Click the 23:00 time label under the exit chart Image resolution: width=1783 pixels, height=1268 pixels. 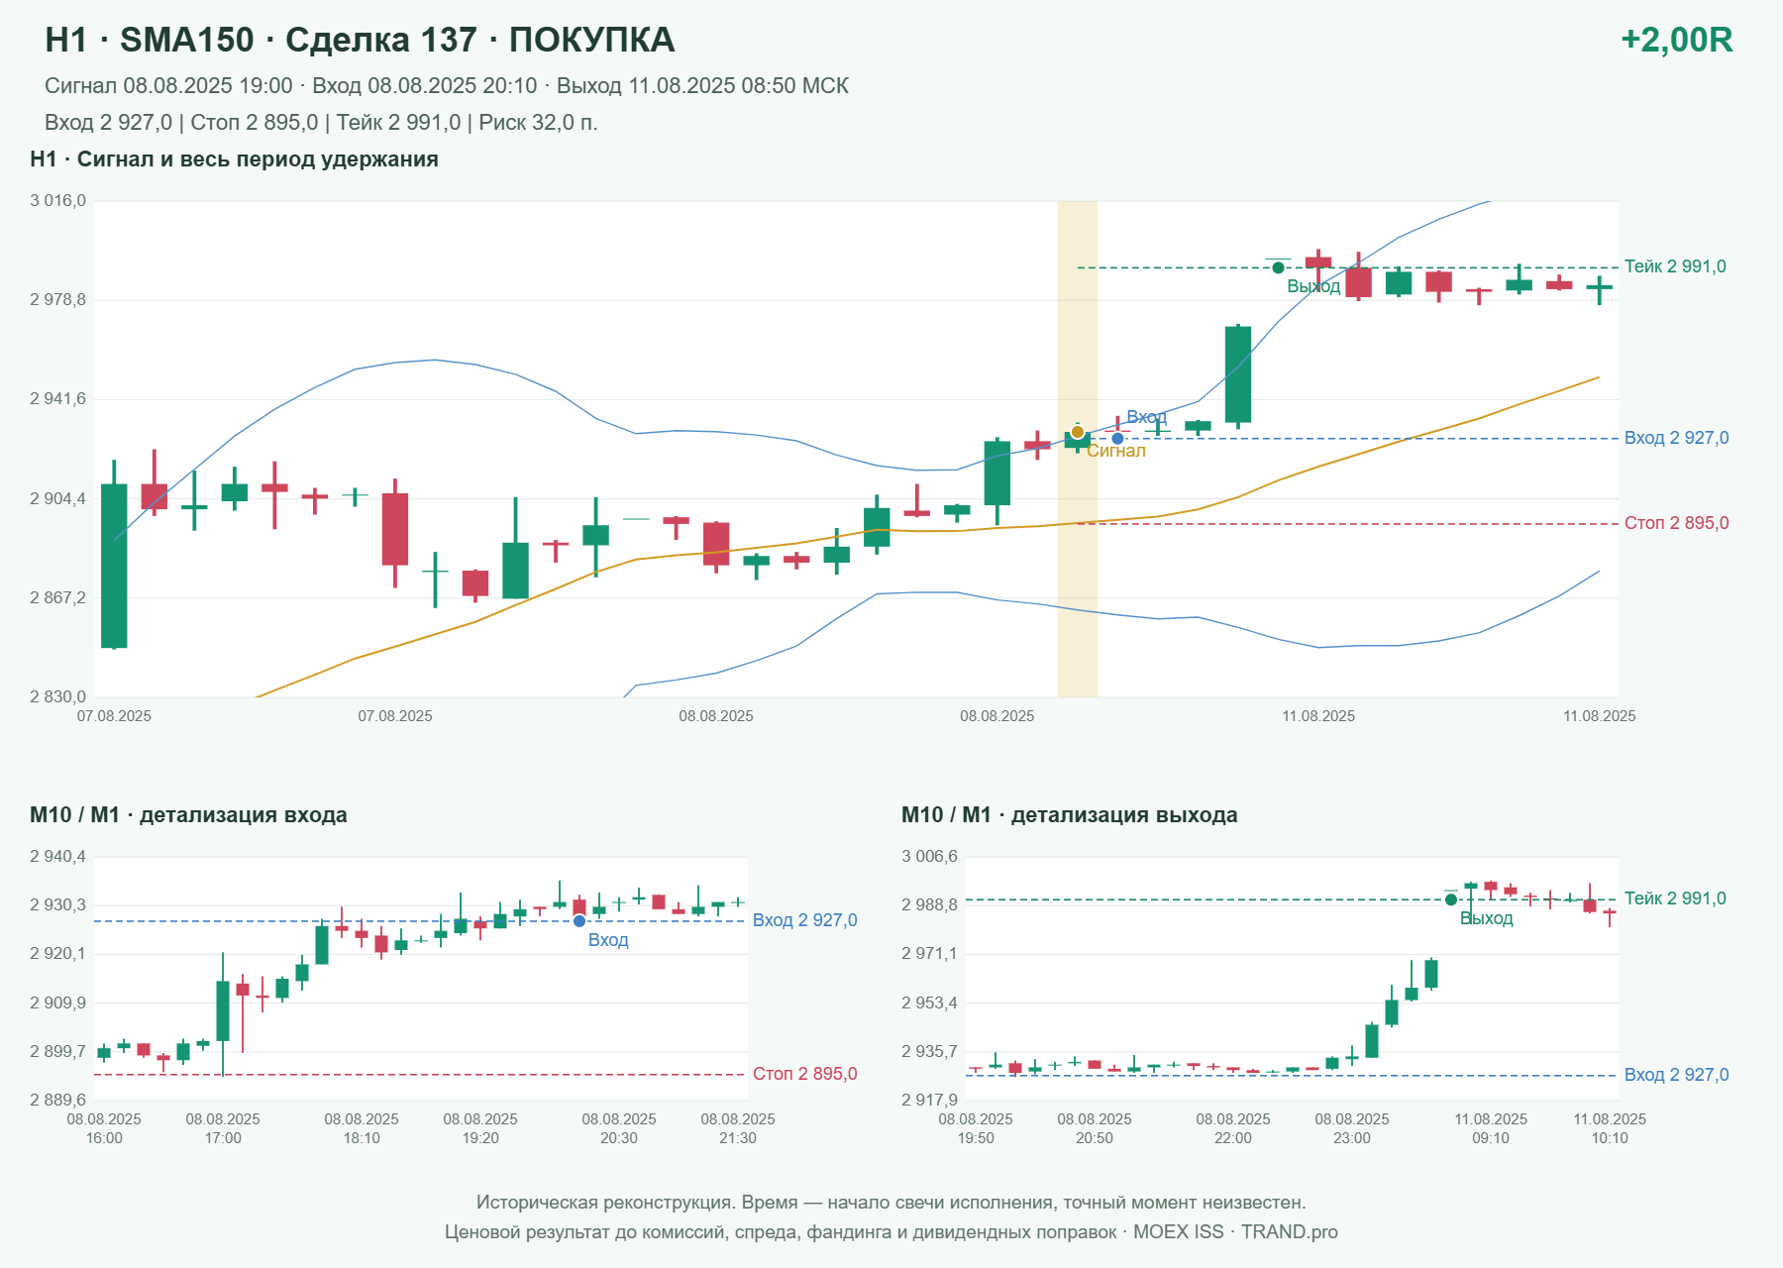click(x=1352, y=1138)
